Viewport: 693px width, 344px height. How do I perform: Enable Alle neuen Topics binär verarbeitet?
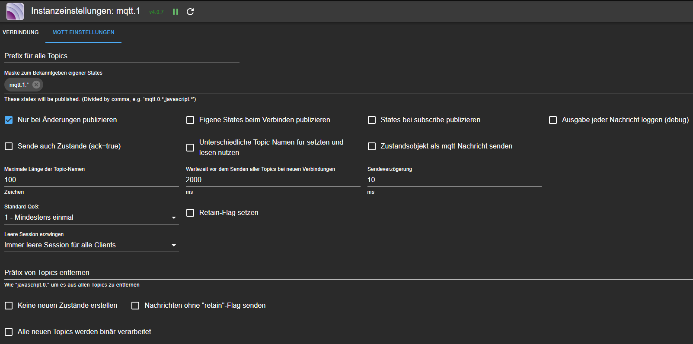tap(9, 332)
